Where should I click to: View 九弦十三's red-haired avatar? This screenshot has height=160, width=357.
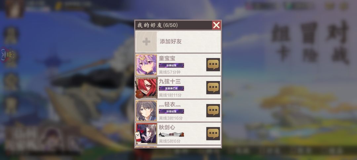click(x=146, y=88)
